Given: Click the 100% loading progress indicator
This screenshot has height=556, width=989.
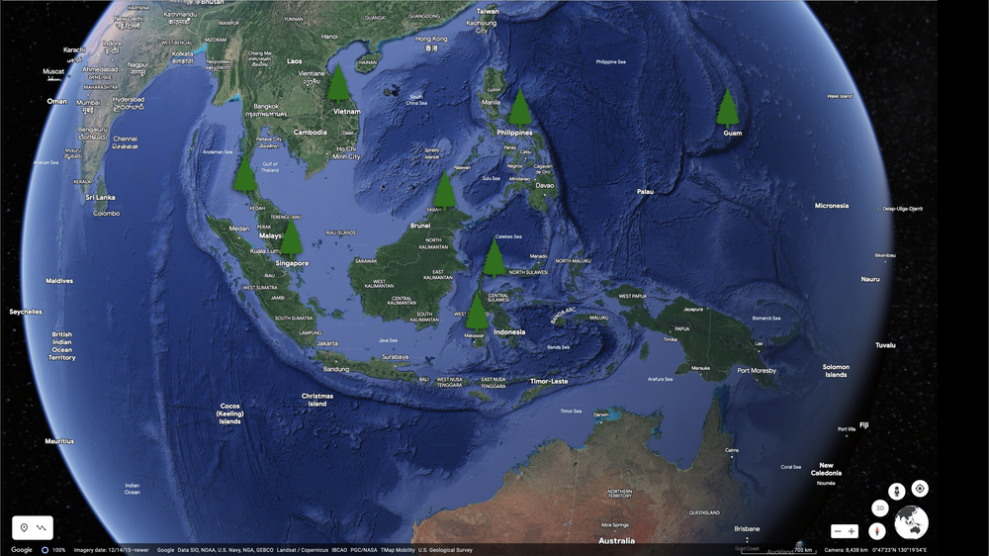Looking at the screenshot, I should click(x=53, y=550).
